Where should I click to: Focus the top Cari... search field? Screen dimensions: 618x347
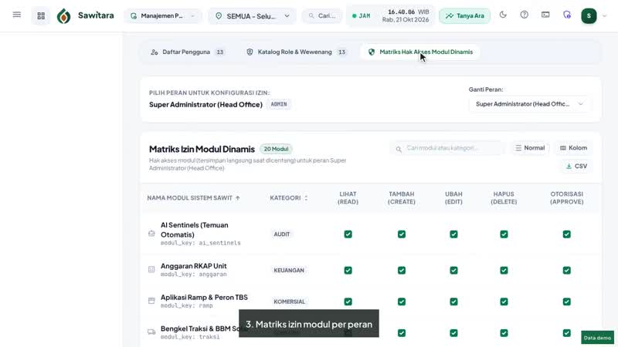[x=322, y=15]
